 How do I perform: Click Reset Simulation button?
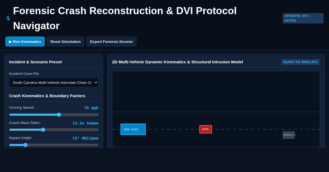66,41
